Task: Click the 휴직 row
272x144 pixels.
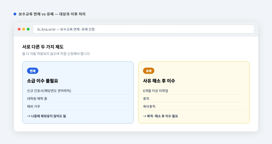Action: (194, 99)
